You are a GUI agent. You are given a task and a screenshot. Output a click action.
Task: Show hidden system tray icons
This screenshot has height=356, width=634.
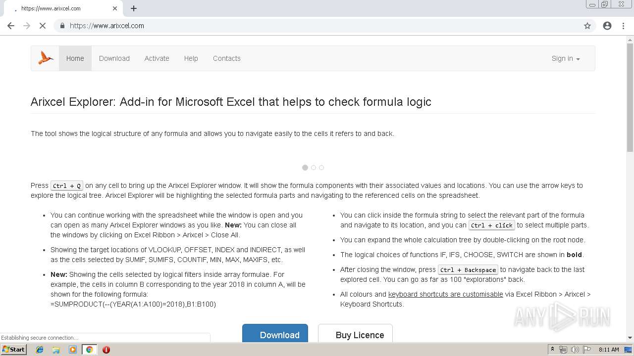552,350
